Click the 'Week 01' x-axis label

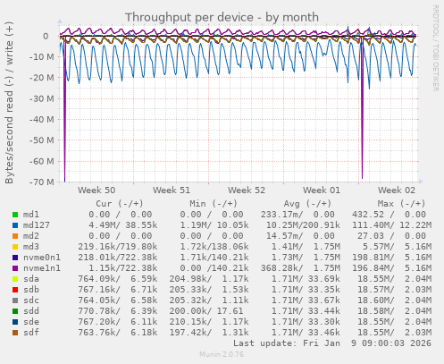click(x=322, y=190)
